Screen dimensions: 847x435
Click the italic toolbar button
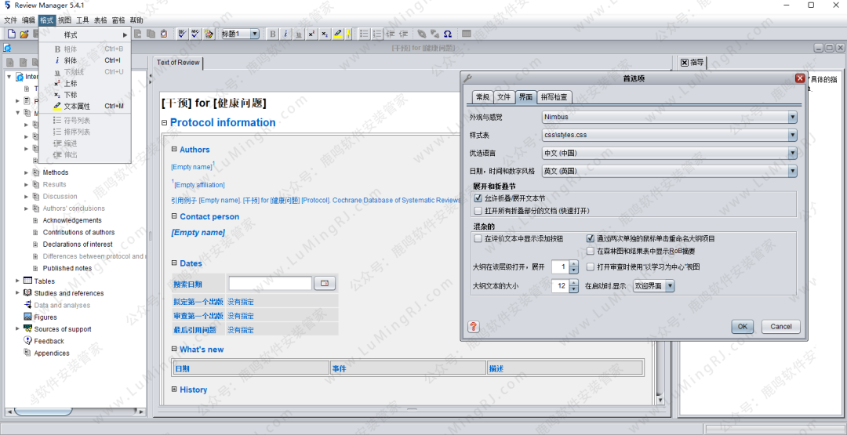coord(285,34)
